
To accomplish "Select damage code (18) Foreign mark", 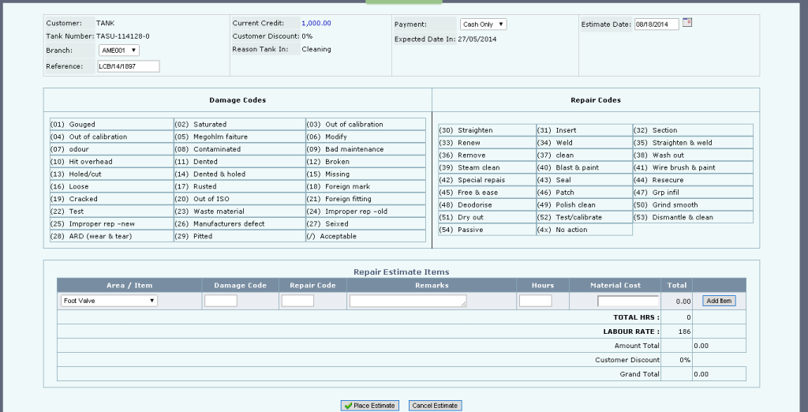I will 366,186.
